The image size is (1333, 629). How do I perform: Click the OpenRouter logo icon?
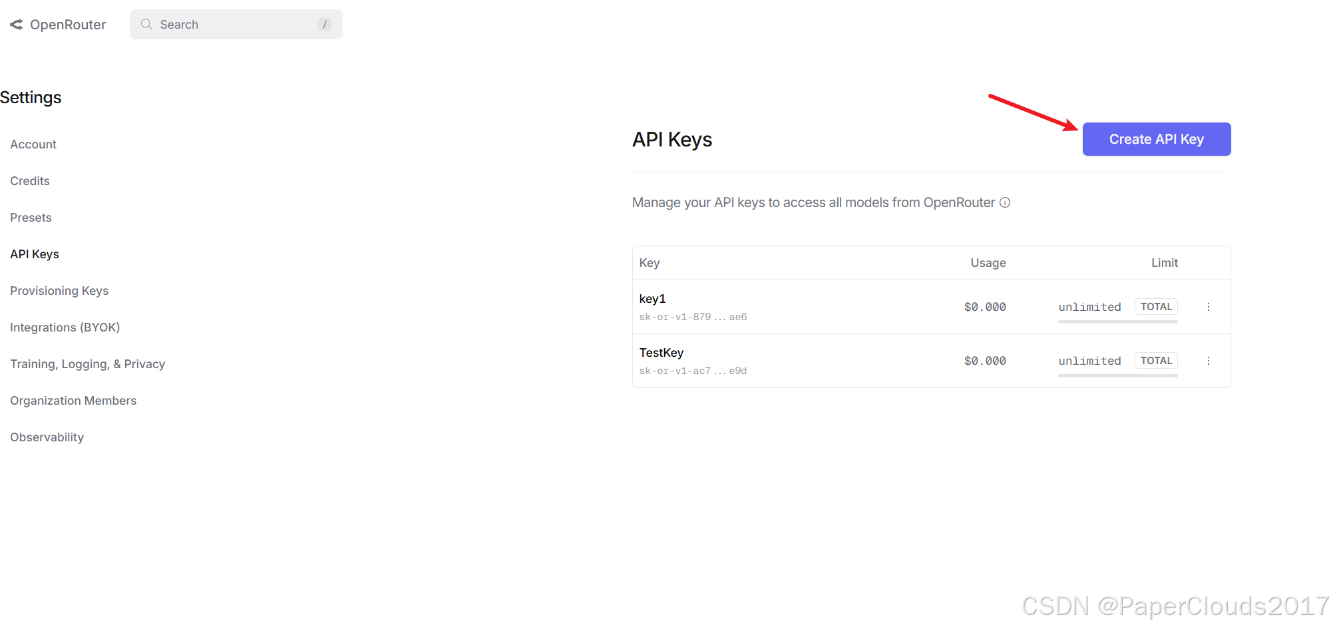click(17, 25)
